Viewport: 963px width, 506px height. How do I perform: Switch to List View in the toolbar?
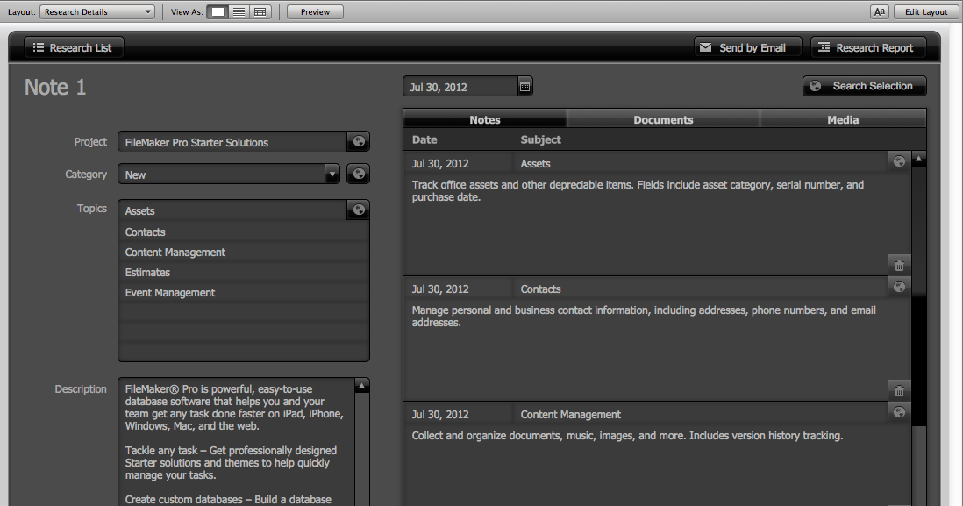237,11
